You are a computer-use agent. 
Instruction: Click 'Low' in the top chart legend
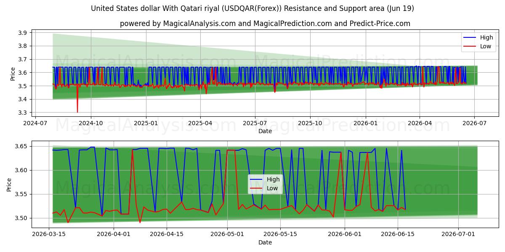click(x=486, y=46)
